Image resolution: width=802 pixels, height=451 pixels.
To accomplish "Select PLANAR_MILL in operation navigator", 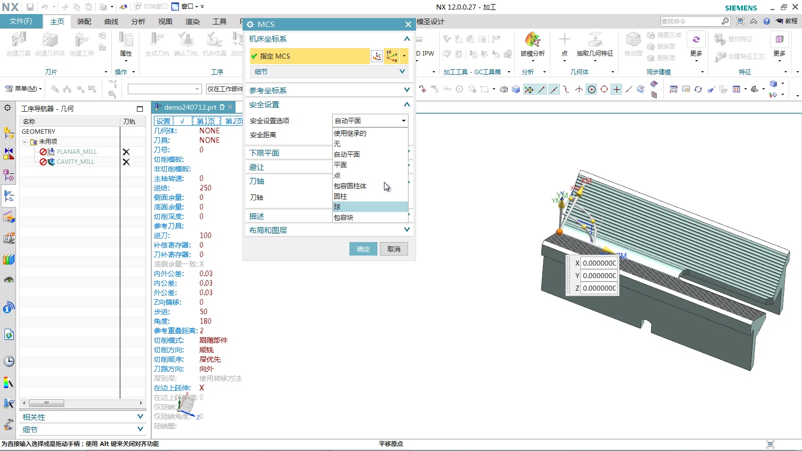I will tap(76, 152).
